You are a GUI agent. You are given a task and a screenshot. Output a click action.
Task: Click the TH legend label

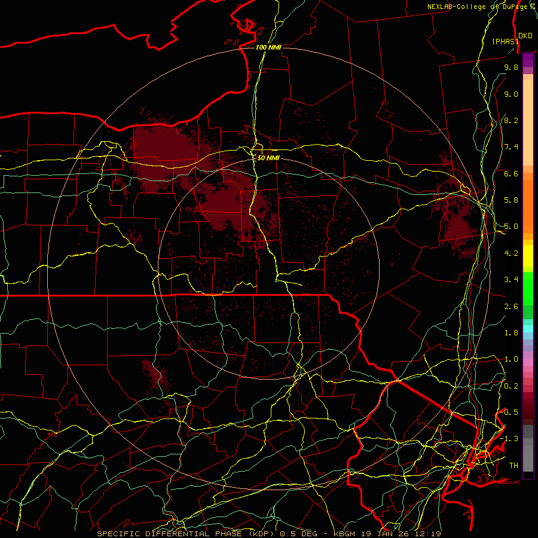click(x=513, y=466)
